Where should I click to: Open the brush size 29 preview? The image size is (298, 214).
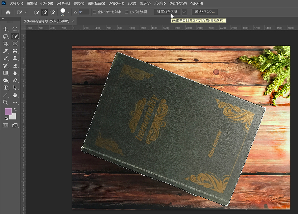(63, 12)
